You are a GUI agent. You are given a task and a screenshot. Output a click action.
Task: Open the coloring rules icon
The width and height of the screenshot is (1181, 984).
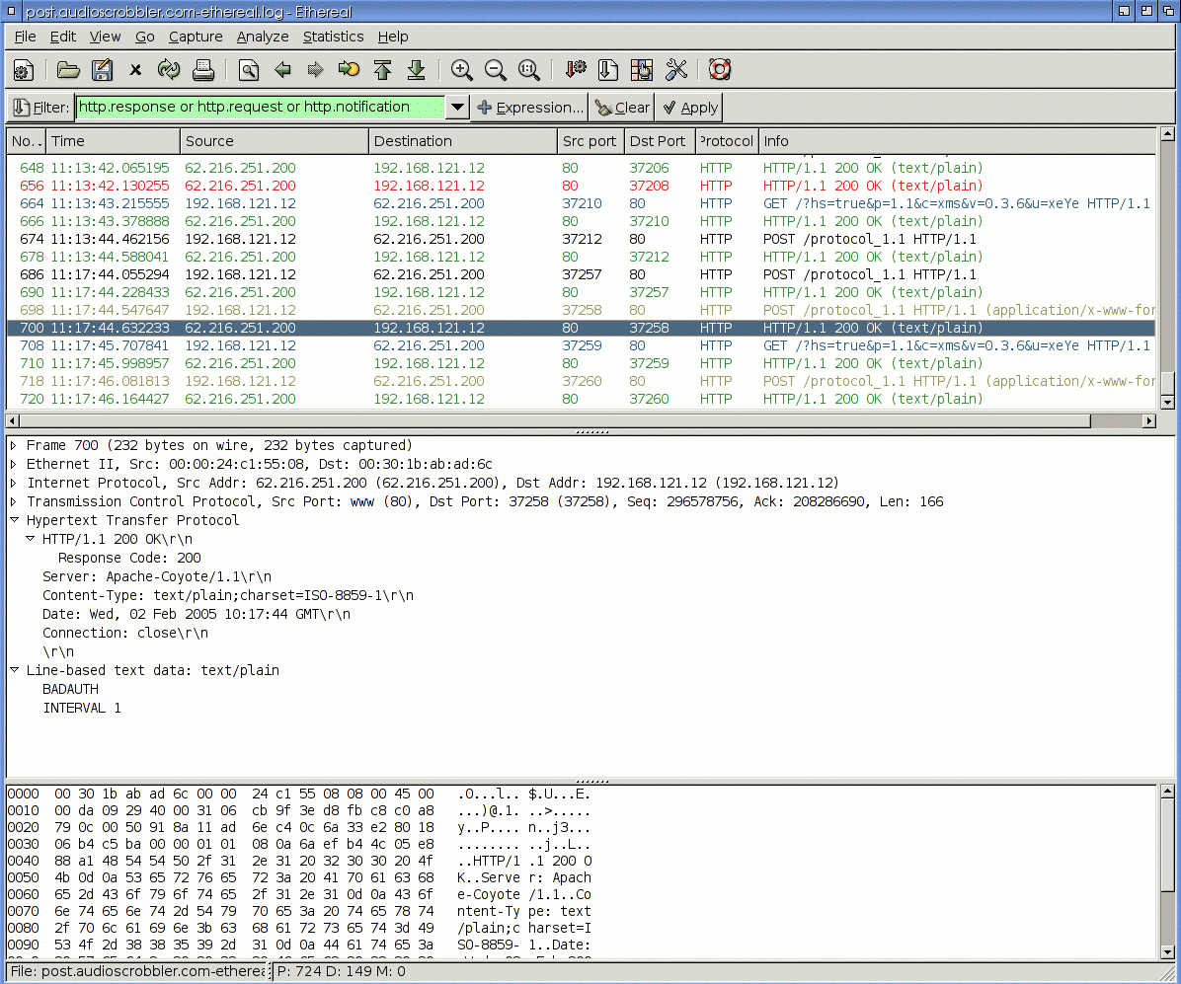[642, 71]
